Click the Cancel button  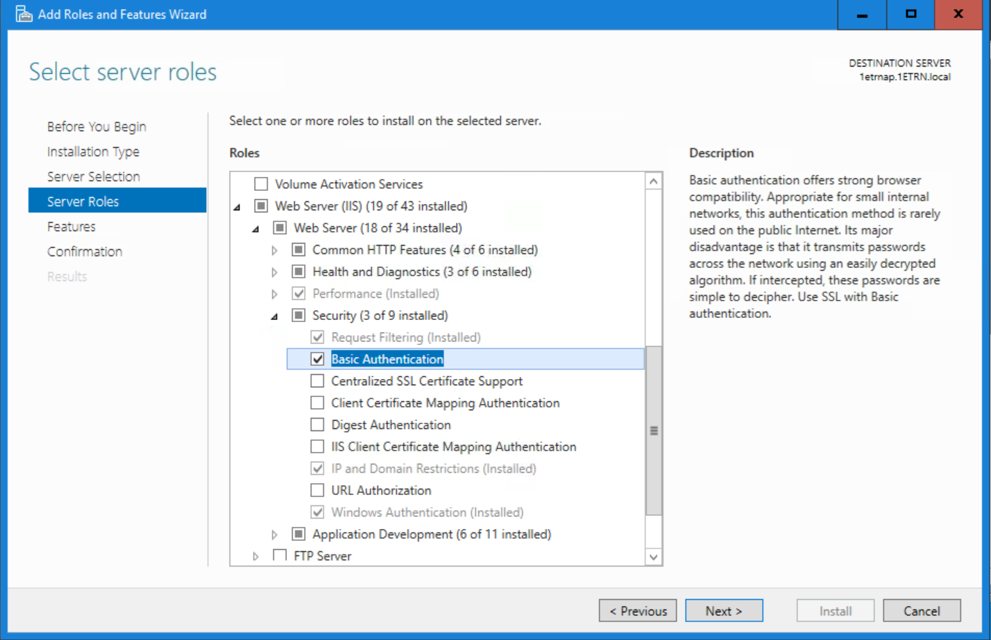(x=921, y=611)
